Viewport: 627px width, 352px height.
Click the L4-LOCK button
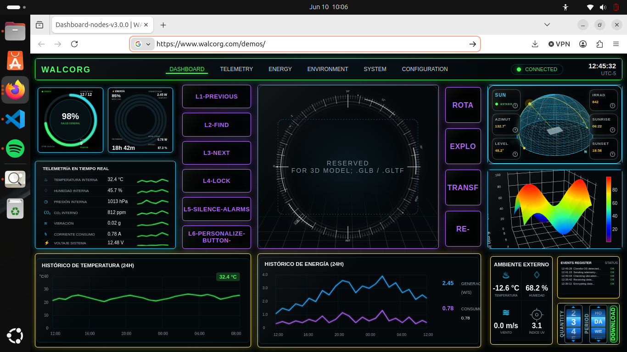point(217,181)
